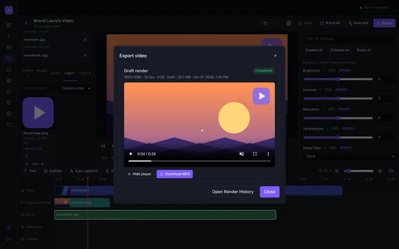Dismiss Export video dialog with the X icon
The height and width of the screenshot is (249, 399).
[275, 56]
